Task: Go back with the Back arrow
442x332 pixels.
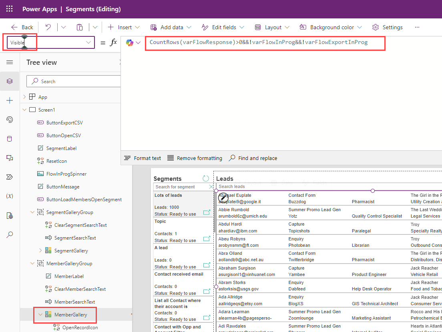Action: pos(22,27)
